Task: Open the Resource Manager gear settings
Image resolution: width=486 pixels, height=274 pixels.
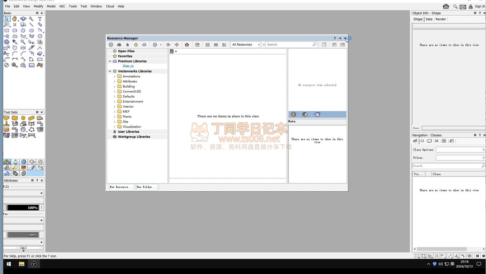Action: tap(155, 45)
